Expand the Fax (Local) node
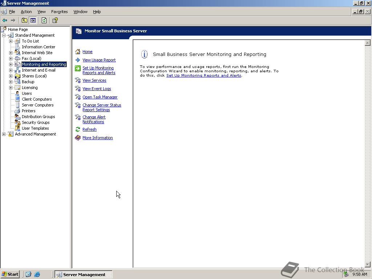The height and width of the screenshot is (279, 372). 11,58
